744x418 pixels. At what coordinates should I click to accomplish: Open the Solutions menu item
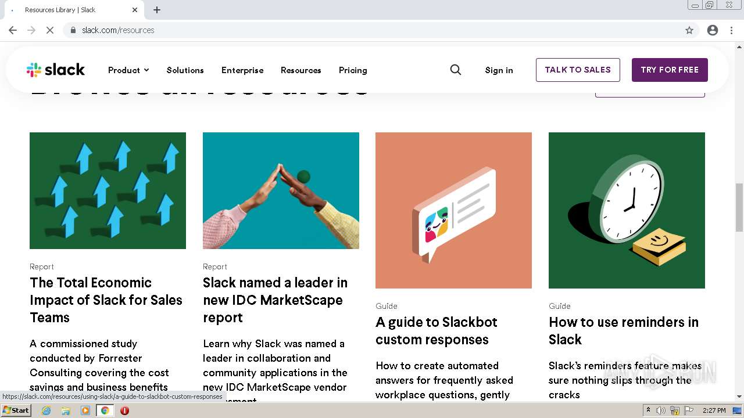[x=185, y=70]
